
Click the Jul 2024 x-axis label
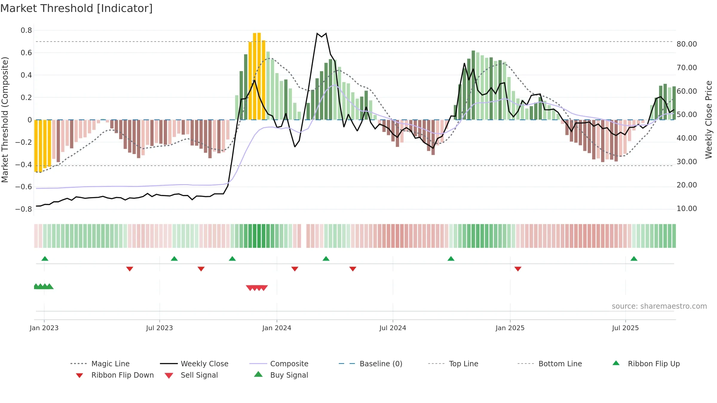(x=393, y=328)
